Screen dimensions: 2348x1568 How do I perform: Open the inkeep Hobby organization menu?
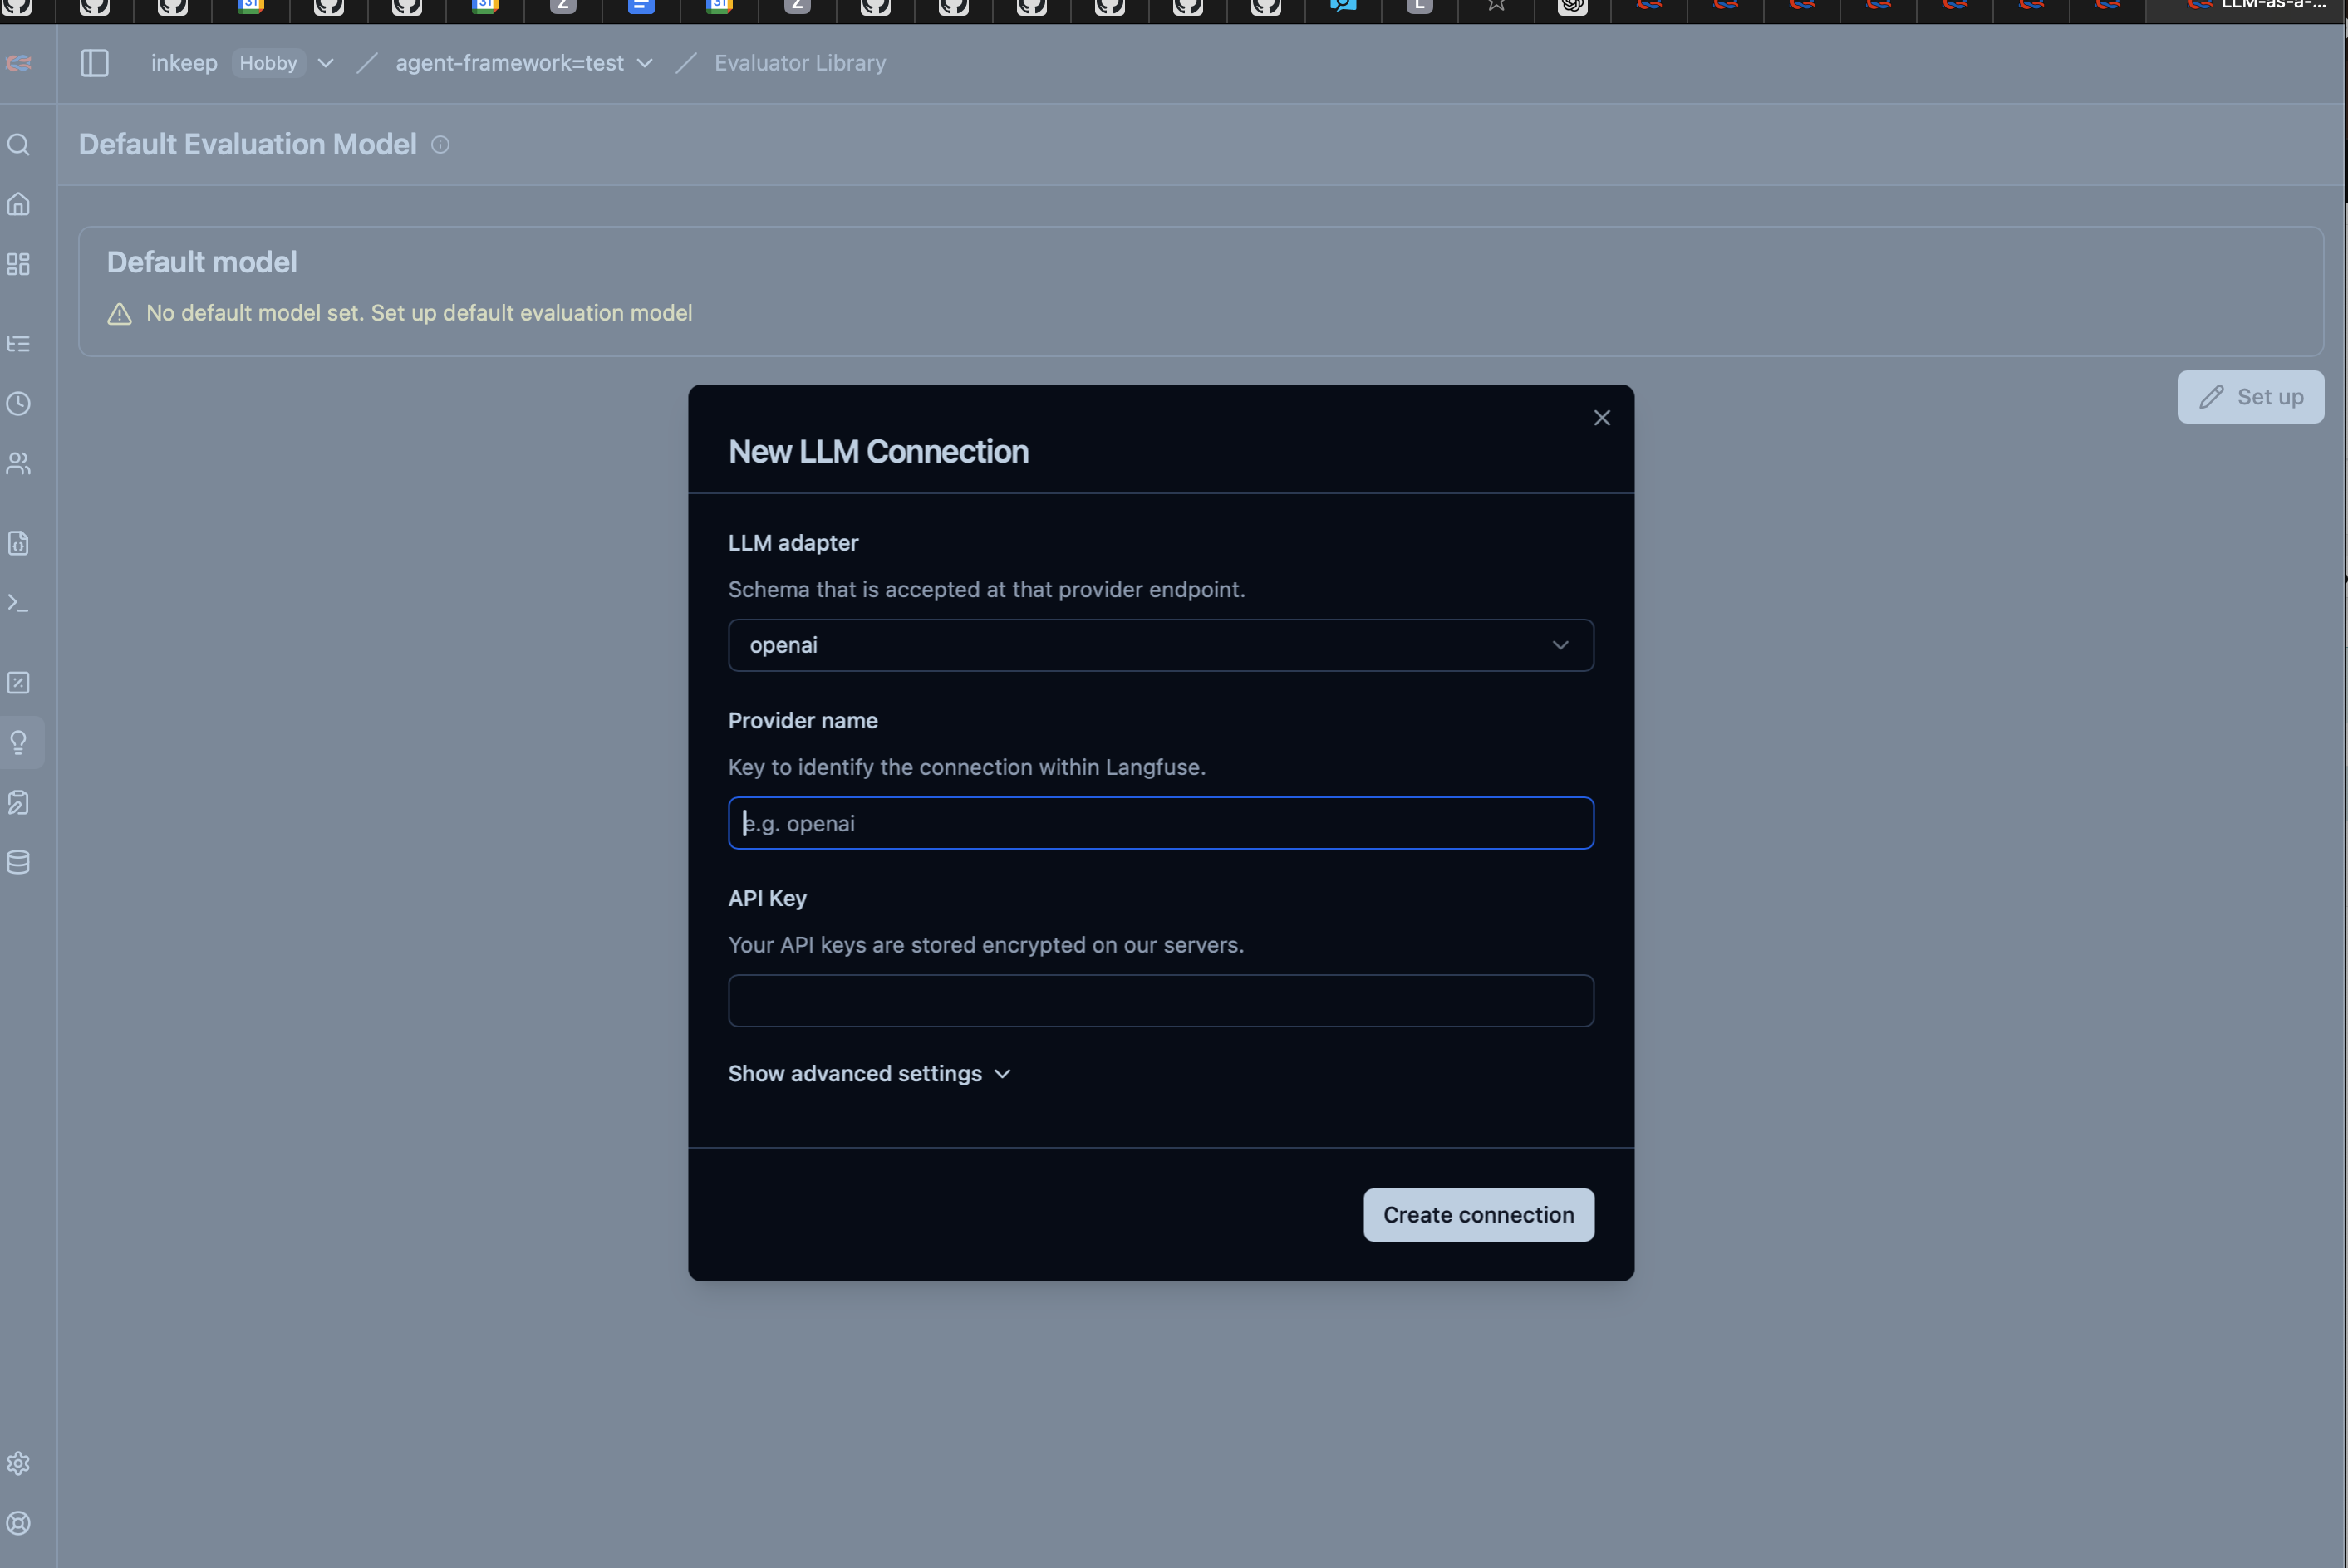240,62
